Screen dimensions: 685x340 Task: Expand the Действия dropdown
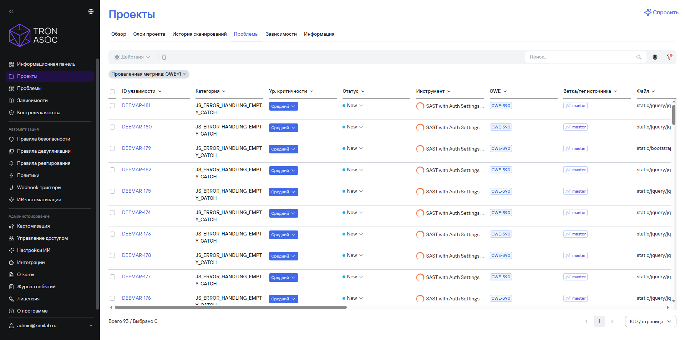pos(132,57)
